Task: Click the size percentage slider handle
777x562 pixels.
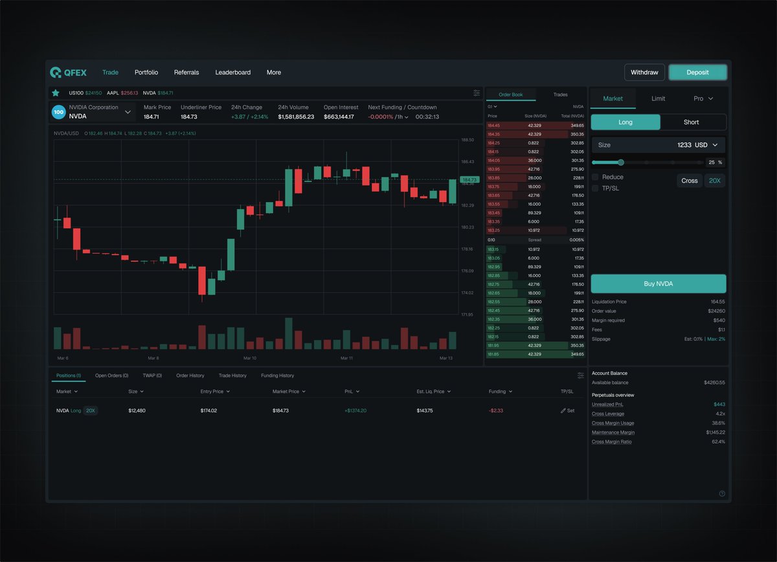Action: (x=621, y=163)
